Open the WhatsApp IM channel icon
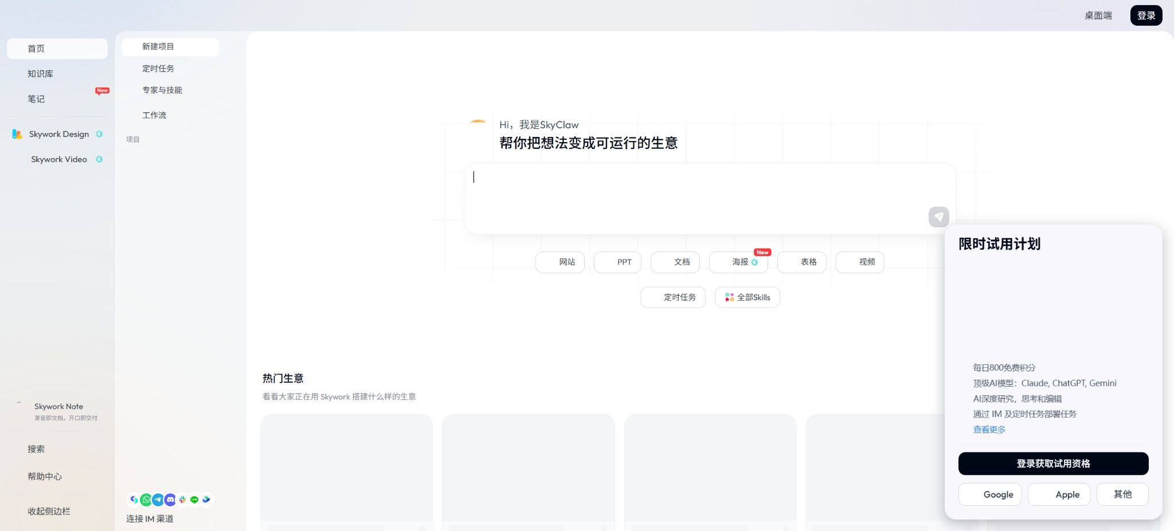Screen dimensions: 1174x531 [x=146, y=499]
